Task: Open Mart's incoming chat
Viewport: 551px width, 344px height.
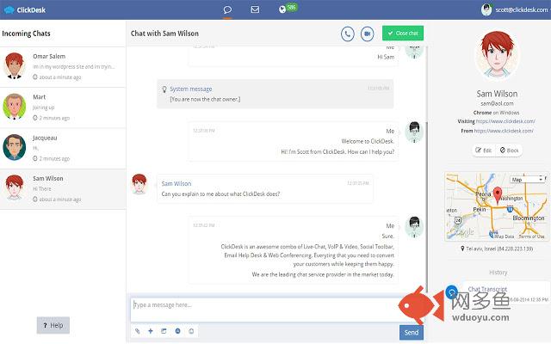Action: (x=63, y=107)
